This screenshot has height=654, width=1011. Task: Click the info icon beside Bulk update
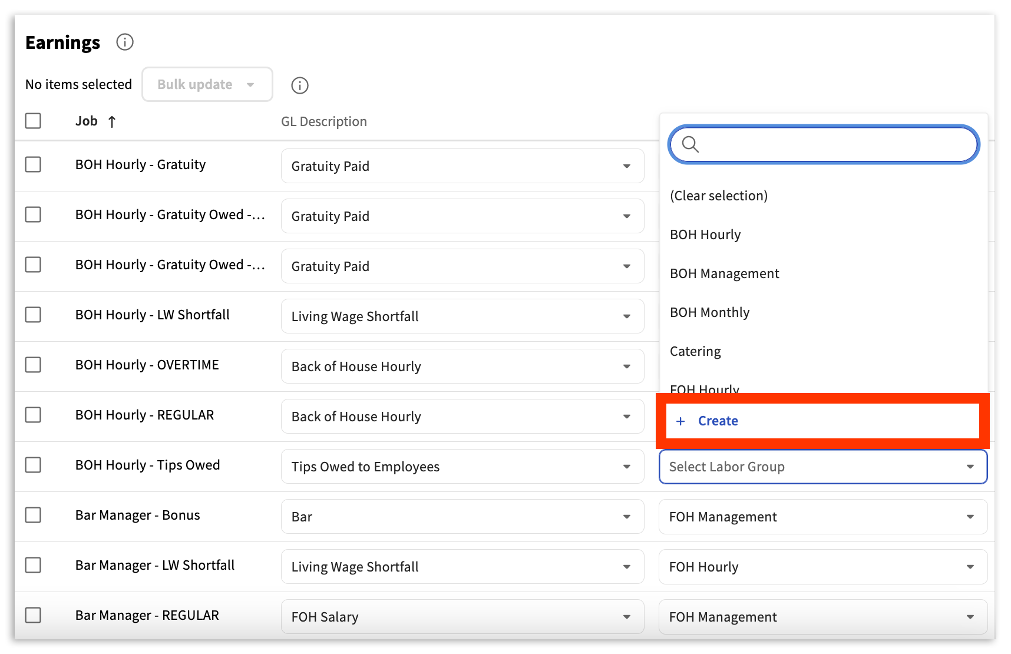[300, 85]
